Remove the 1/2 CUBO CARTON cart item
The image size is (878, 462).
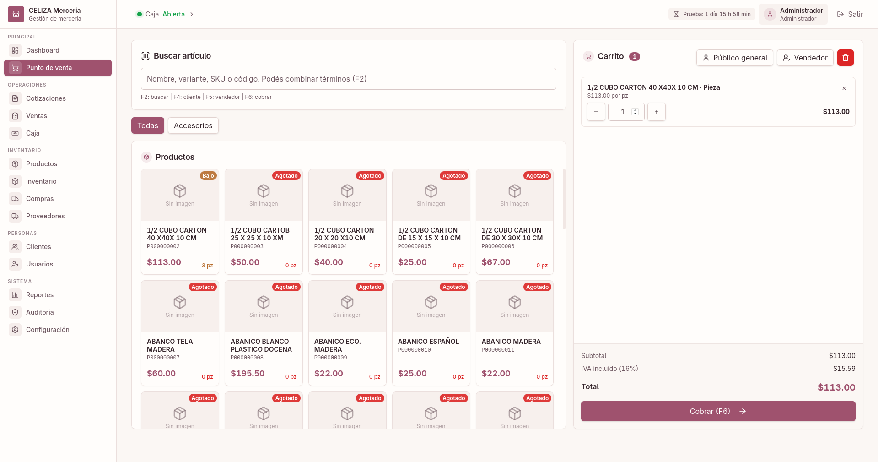pyautogui.click(x=844, y=88)
